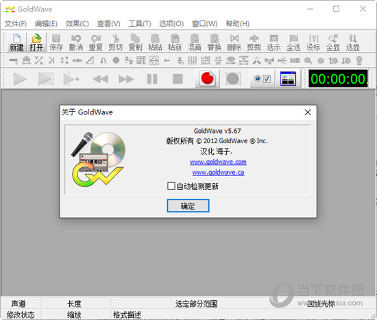Start recording with the red Record button
The width and height of the screenshot is (377, 320).
coord(207,79)
